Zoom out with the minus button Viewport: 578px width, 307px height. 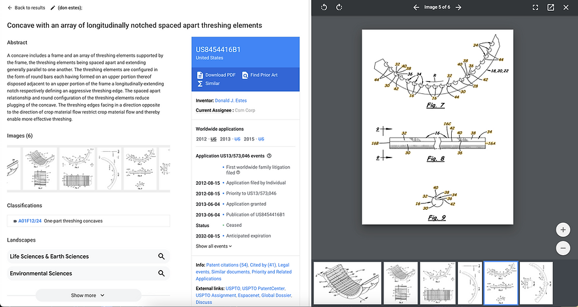(563, 248)
